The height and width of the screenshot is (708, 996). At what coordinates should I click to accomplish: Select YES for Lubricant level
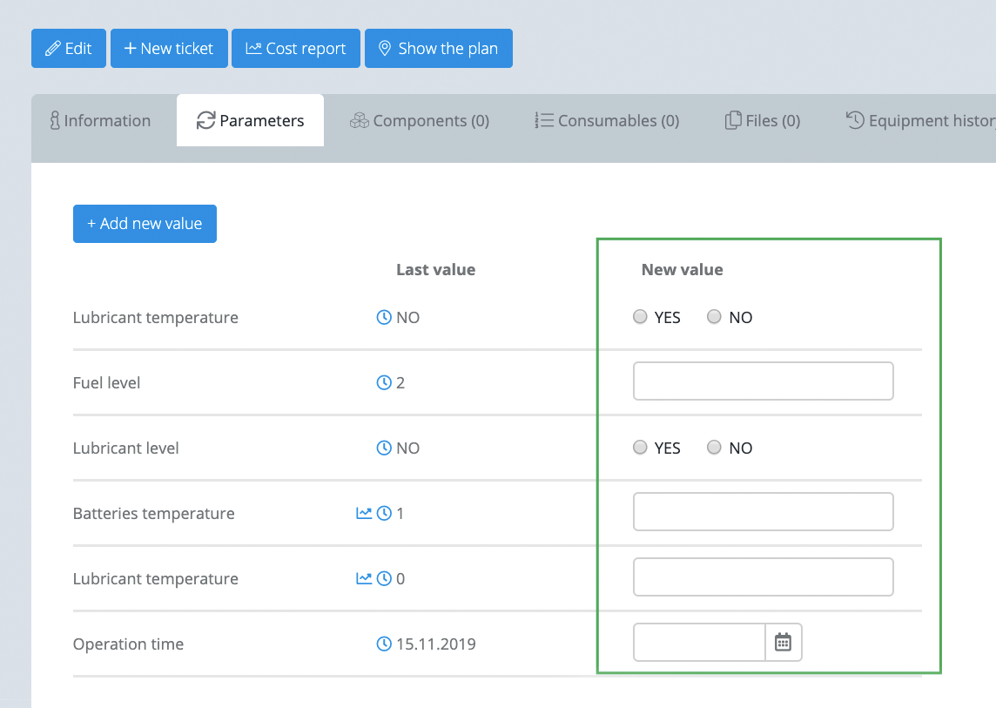640,448
